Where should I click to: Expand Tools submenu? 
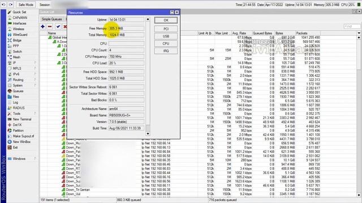coord(35,114)
